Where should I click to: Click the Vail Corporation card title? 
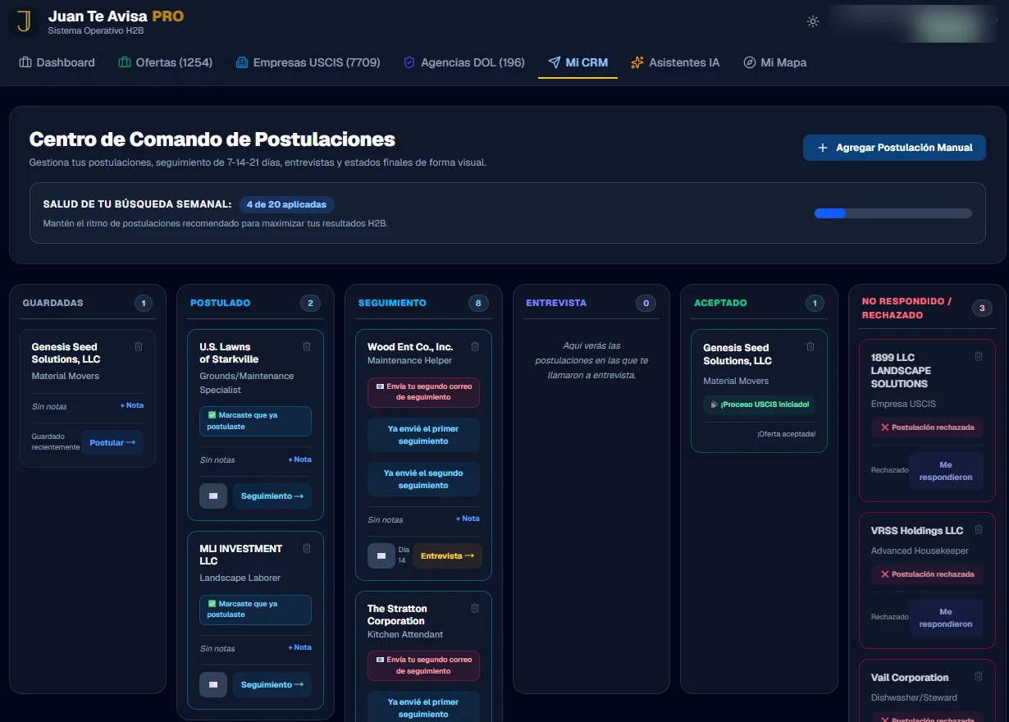[910, 678]
